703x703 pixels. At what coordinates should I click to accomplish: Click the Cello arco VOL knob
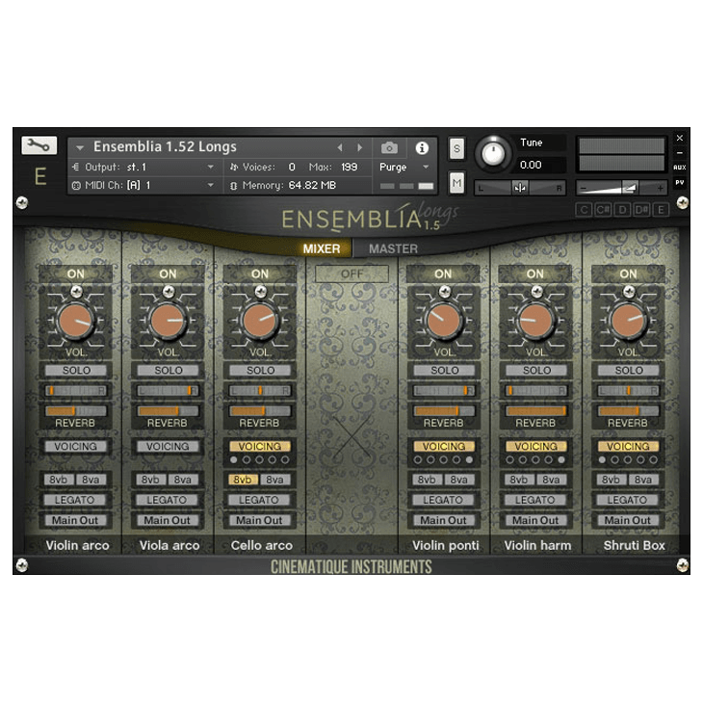260,320
